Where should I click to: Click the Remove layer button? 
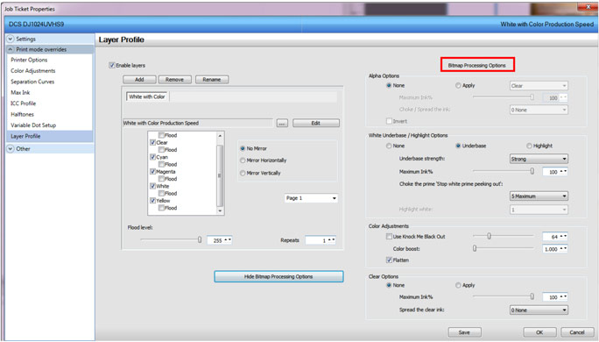(174, 80)
